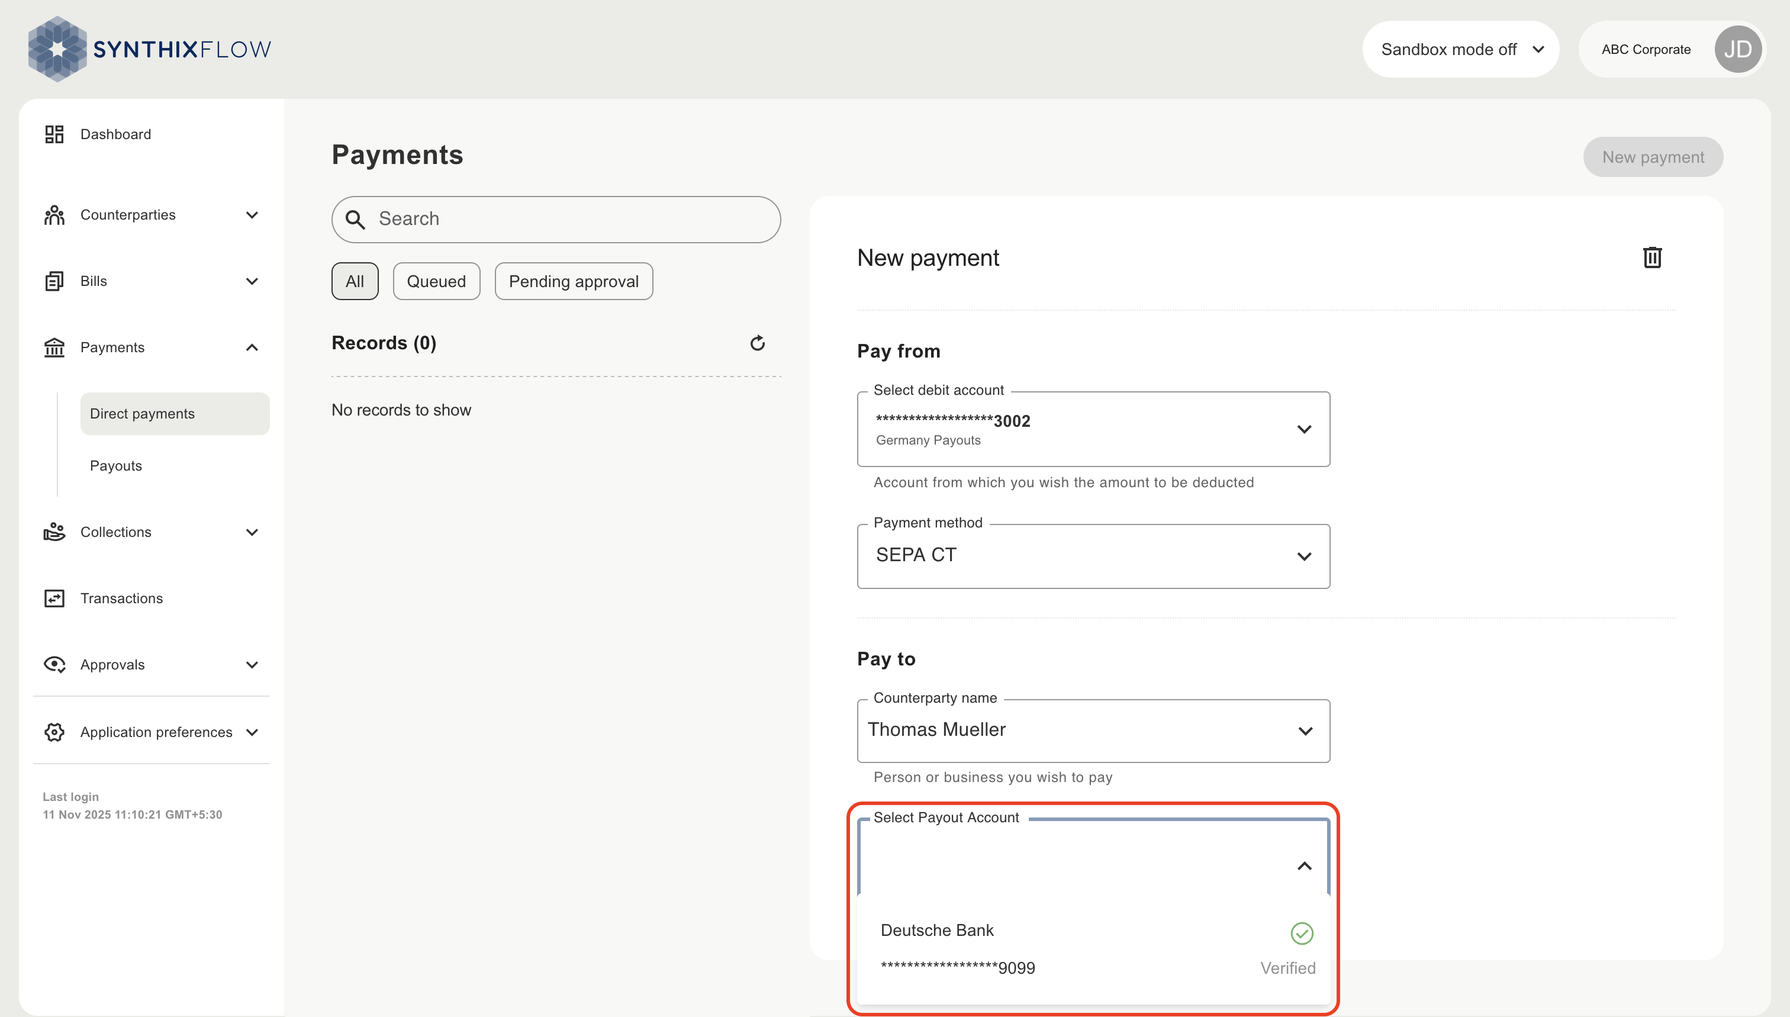The width and height of the screenshot is (1790, 1017).
Task: Click the Pay to heading
Action: tap(886, 659)
